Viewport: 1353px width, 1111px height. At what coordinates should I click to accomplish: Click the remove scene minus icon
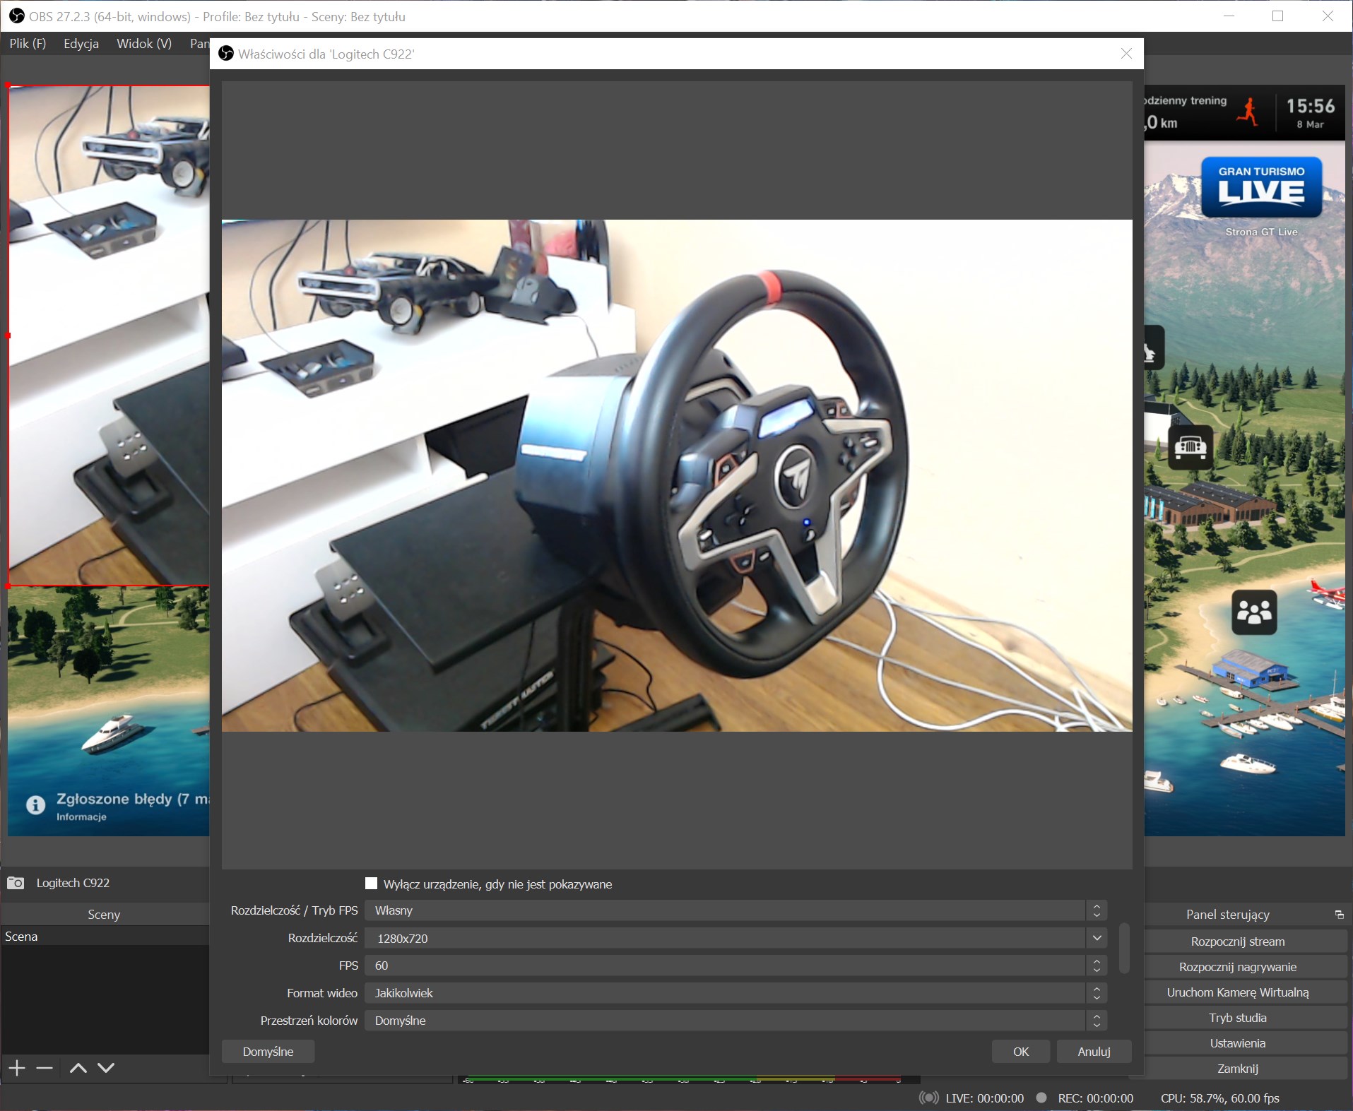45,1068
